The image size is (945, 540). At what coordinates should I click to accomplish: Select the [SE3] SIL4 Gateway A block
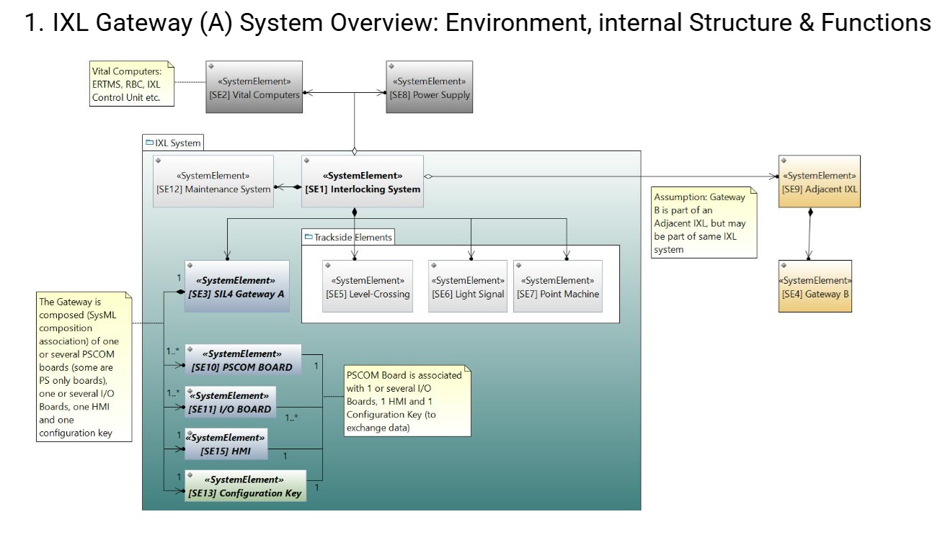click(x=238, y=286)
